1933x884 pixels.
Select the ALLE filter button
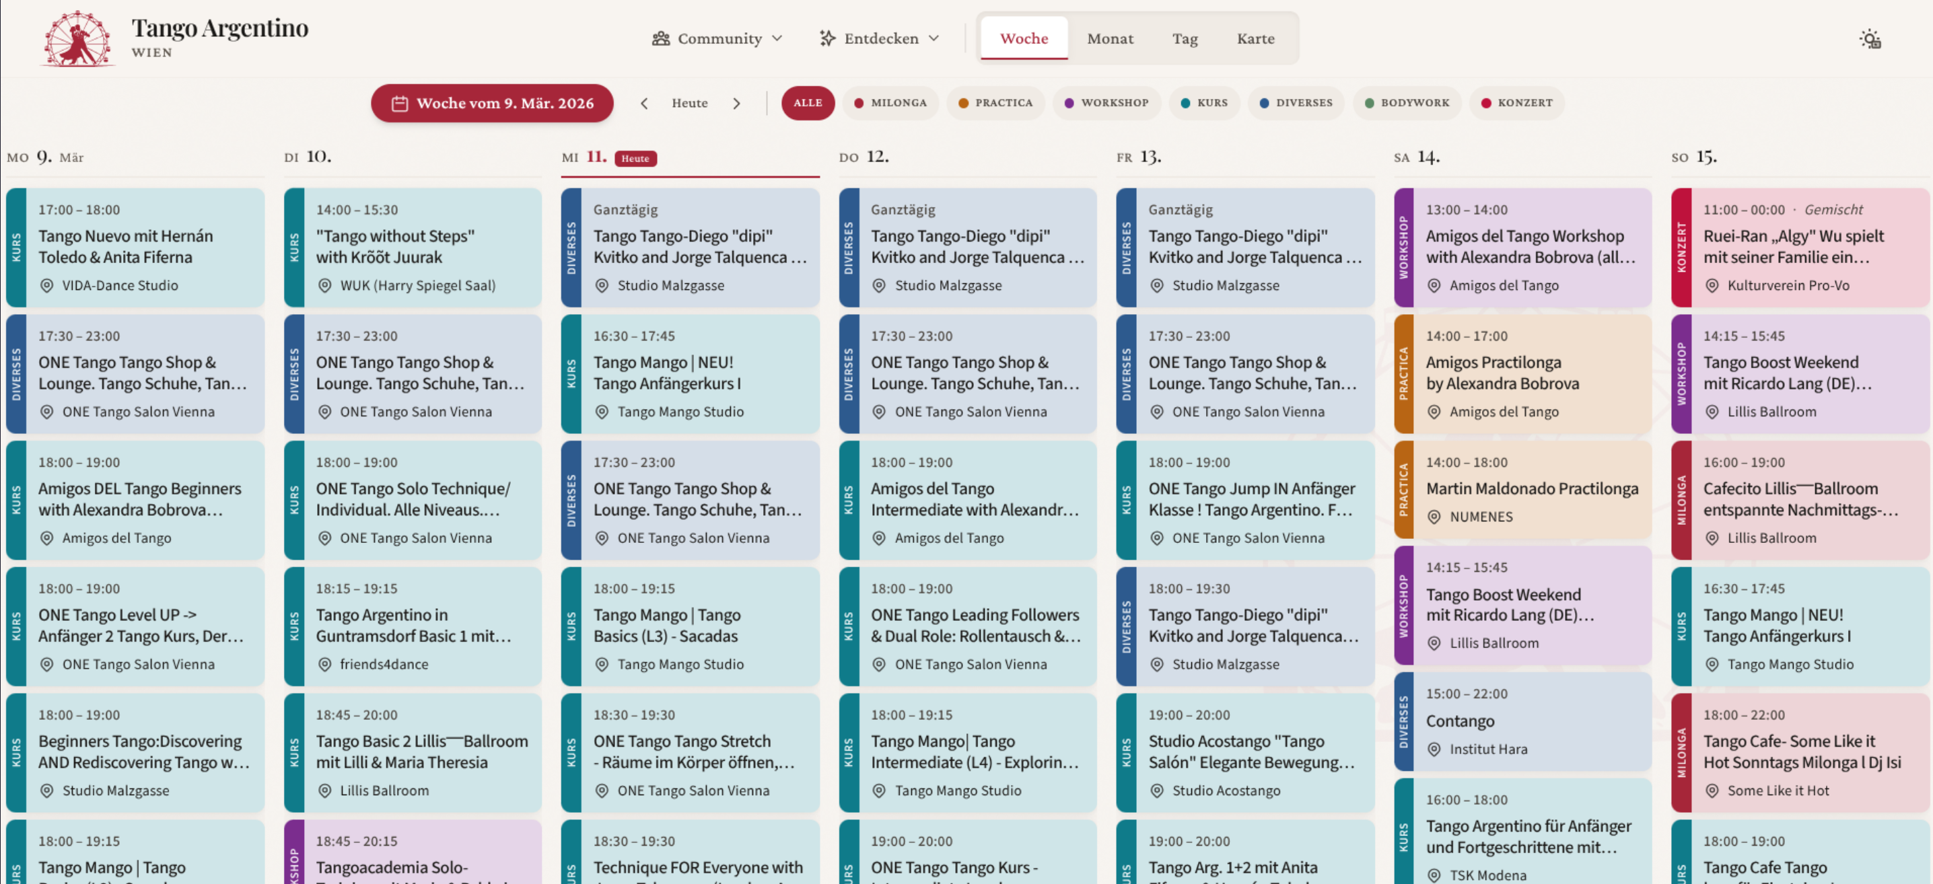(808, 103)
